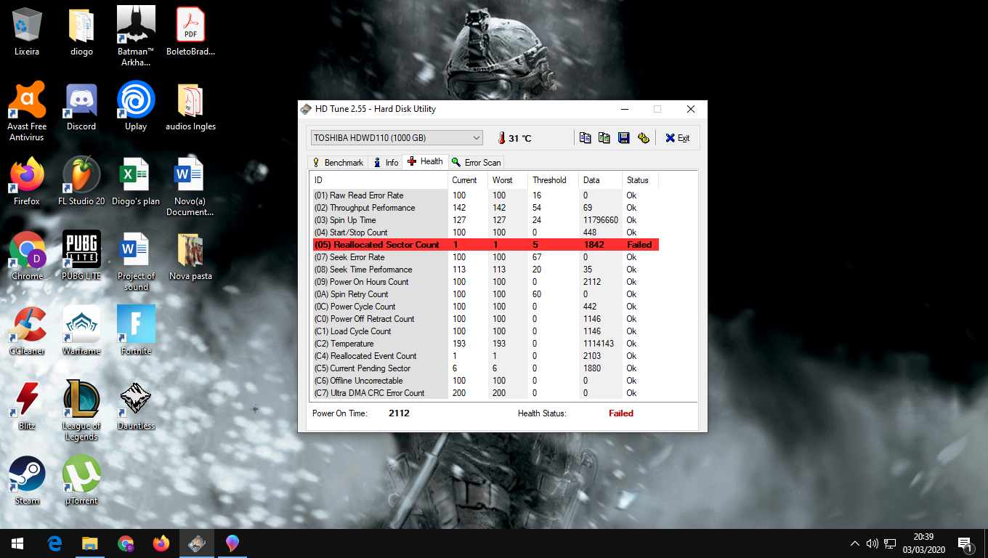Copy screenshot to clipboard icon in HD Tune
The image size is (988, 558).
pyautogui.click(x=604, y=137)
